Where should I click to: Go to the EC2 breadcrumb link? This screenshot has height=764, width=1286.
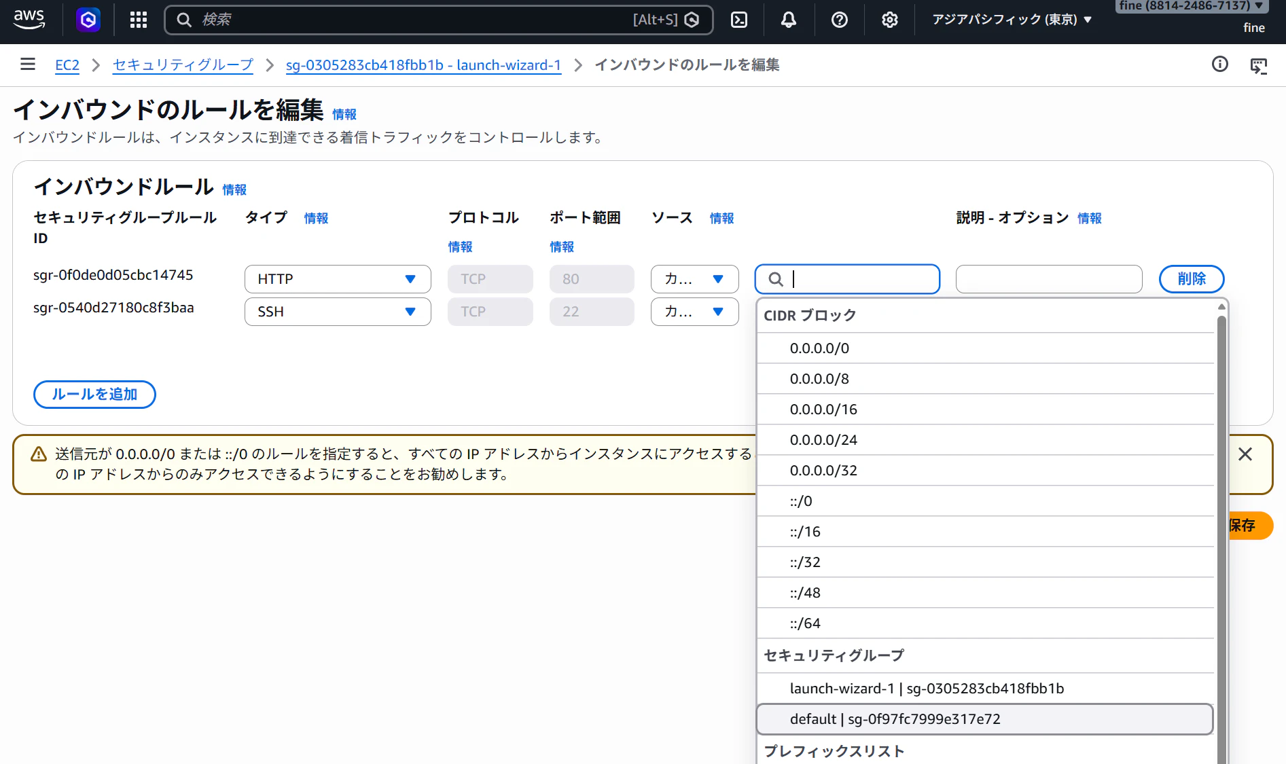67,65
